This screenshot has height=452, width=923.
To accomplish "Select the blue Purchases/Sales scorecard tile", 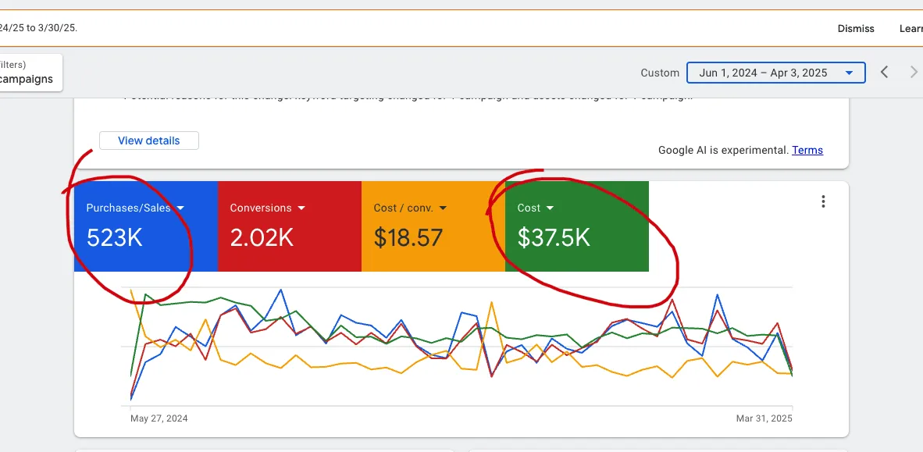I will [146, 226].
